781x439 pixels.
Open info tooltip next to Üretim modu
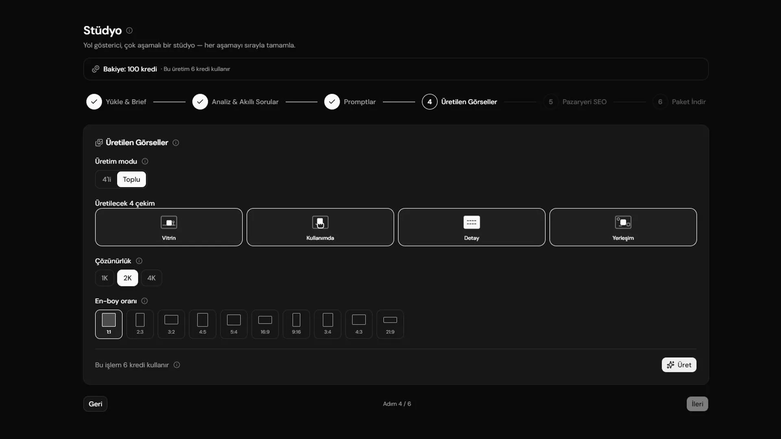pos(145,161)
